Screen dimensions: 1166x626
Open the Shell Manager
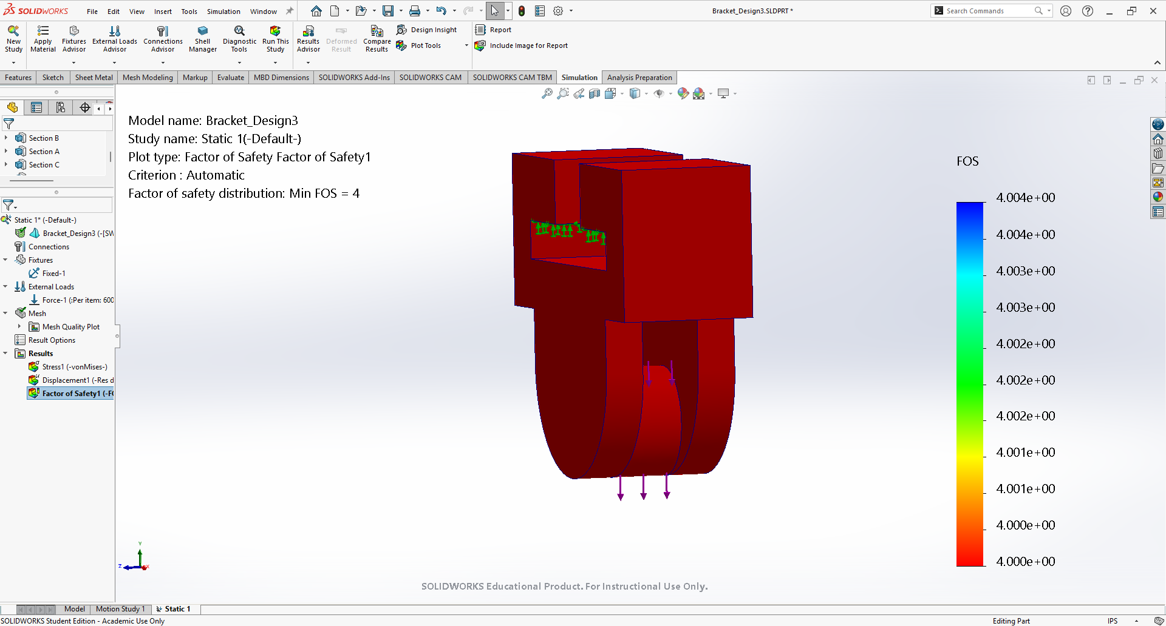[x=203, y=39]
